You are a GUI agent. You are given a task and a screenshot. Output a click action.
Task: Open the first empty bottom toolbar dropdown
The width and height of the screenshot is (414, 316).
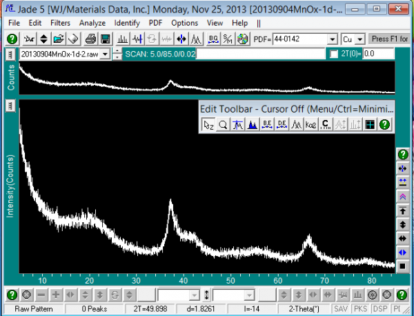195,295
